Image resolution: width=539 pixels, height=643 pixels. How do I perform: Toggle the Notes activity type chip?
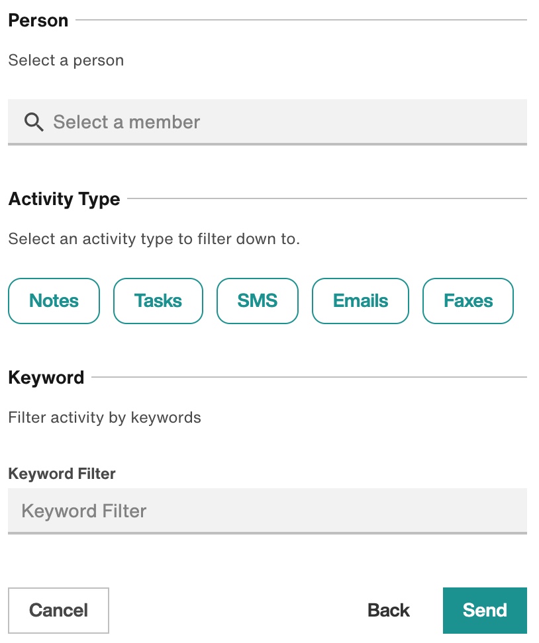(54, 301)
